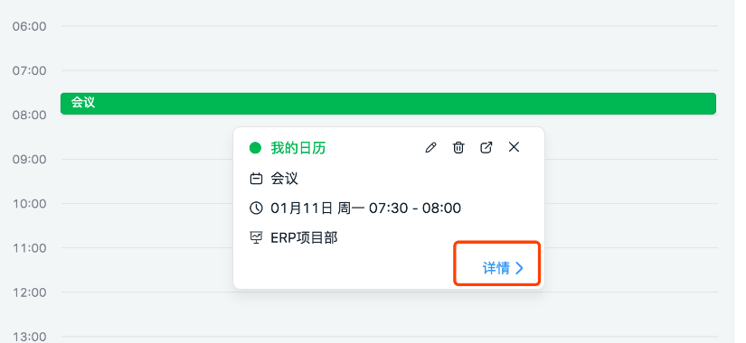
Task: Click the pencil edit icon in popup
Action: point(430,148)
